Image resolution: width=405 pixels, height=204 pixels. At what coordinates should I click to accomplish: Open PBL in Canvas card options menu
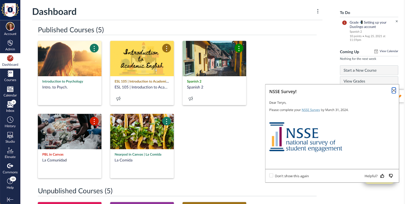point(94,121)
